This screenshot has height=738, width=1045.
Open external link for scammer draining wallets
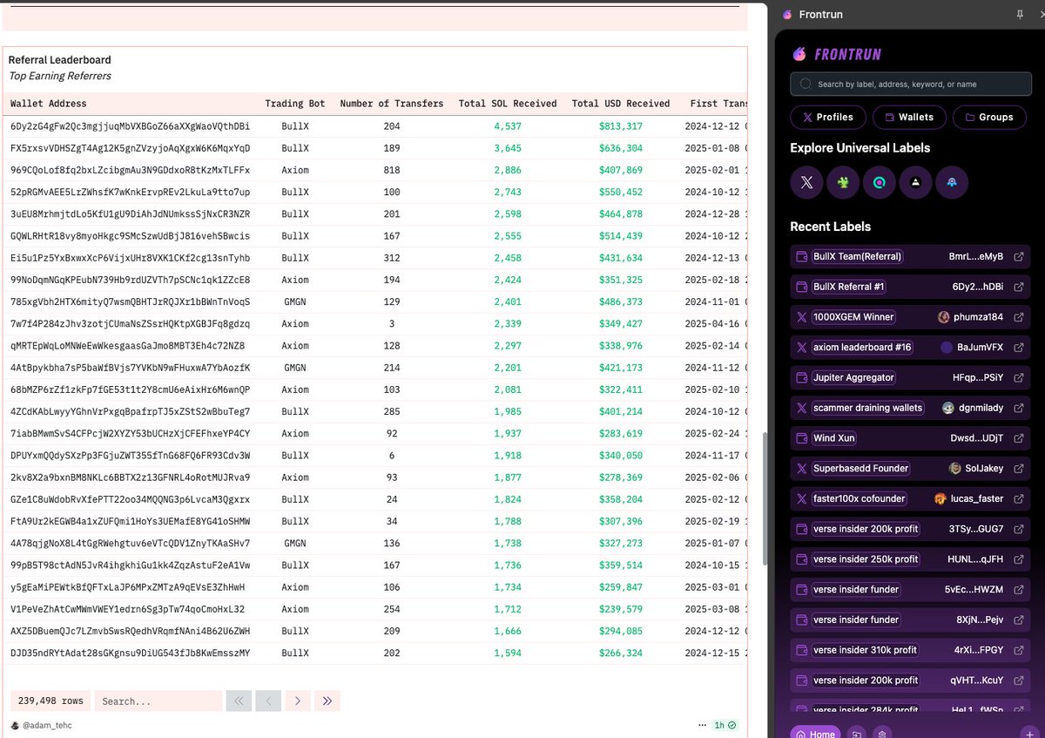[1018, 408]
